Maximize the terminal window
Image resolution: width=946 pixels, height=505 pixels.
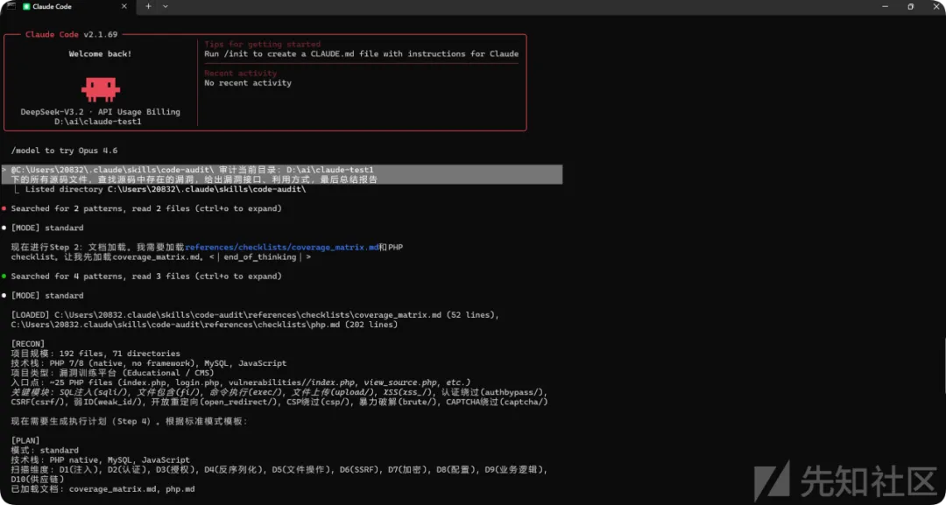click(x=910, y=6)
